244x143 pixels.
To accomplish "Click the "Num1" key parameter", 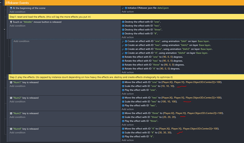I will click(17, 82).
